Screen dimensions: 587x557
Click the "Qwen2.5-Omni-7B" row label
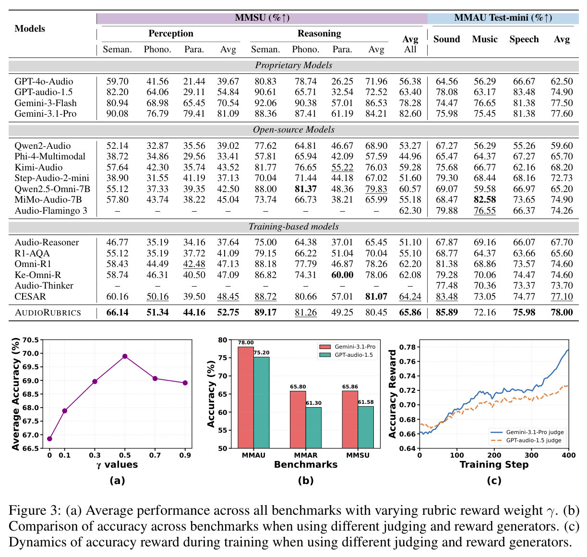coord(52,189)
